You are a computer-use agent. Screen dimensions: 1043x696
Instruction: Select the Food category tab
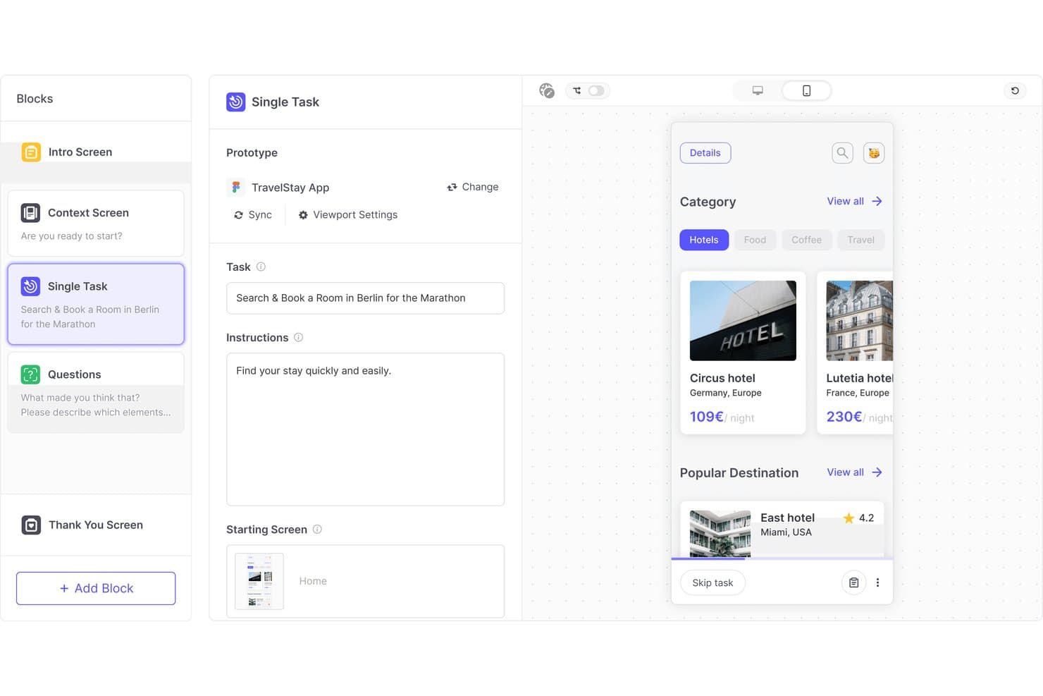coord(755,240)
